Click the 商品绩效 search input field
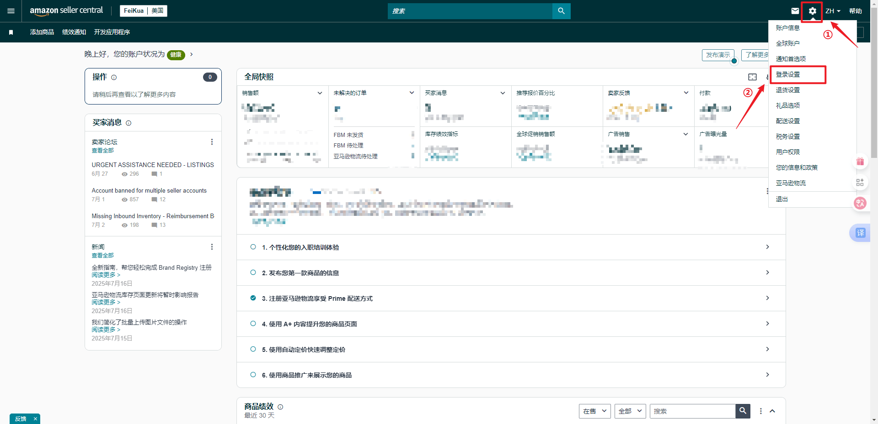Viewport: 878px width, 424px height. point(692,411)
